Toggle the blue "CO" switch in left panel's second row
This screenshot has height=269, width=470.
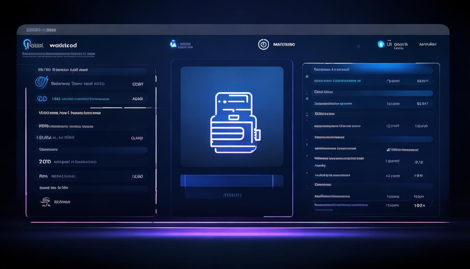(x=42, y=99)
